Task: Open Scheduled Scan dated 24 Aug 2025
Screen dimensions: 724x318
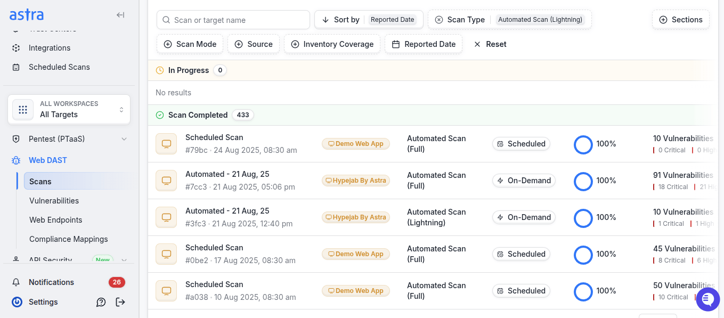Action: coord(214,137)
